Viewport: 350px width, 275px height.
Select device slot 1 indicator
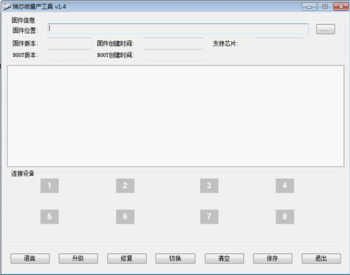pos(49,185)
